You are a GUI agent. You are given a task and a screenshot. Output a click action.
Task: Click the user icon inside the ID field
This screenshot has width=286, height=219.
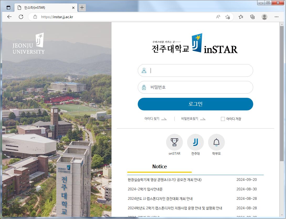pyautogui.click(x=144, y=70)
